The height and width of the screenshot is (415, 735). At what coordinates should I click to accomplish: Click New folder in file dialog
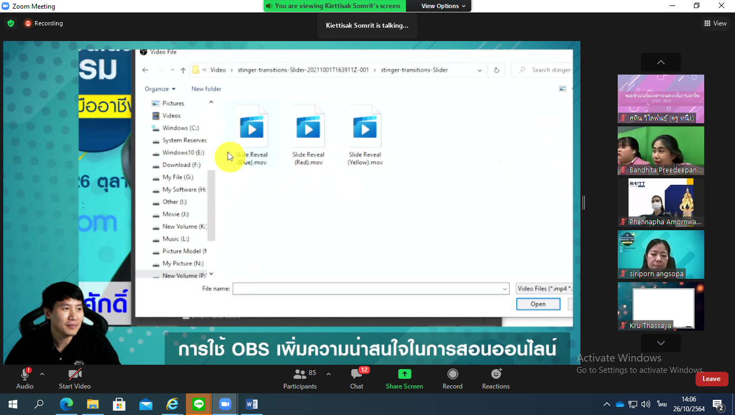click(206, 89)
